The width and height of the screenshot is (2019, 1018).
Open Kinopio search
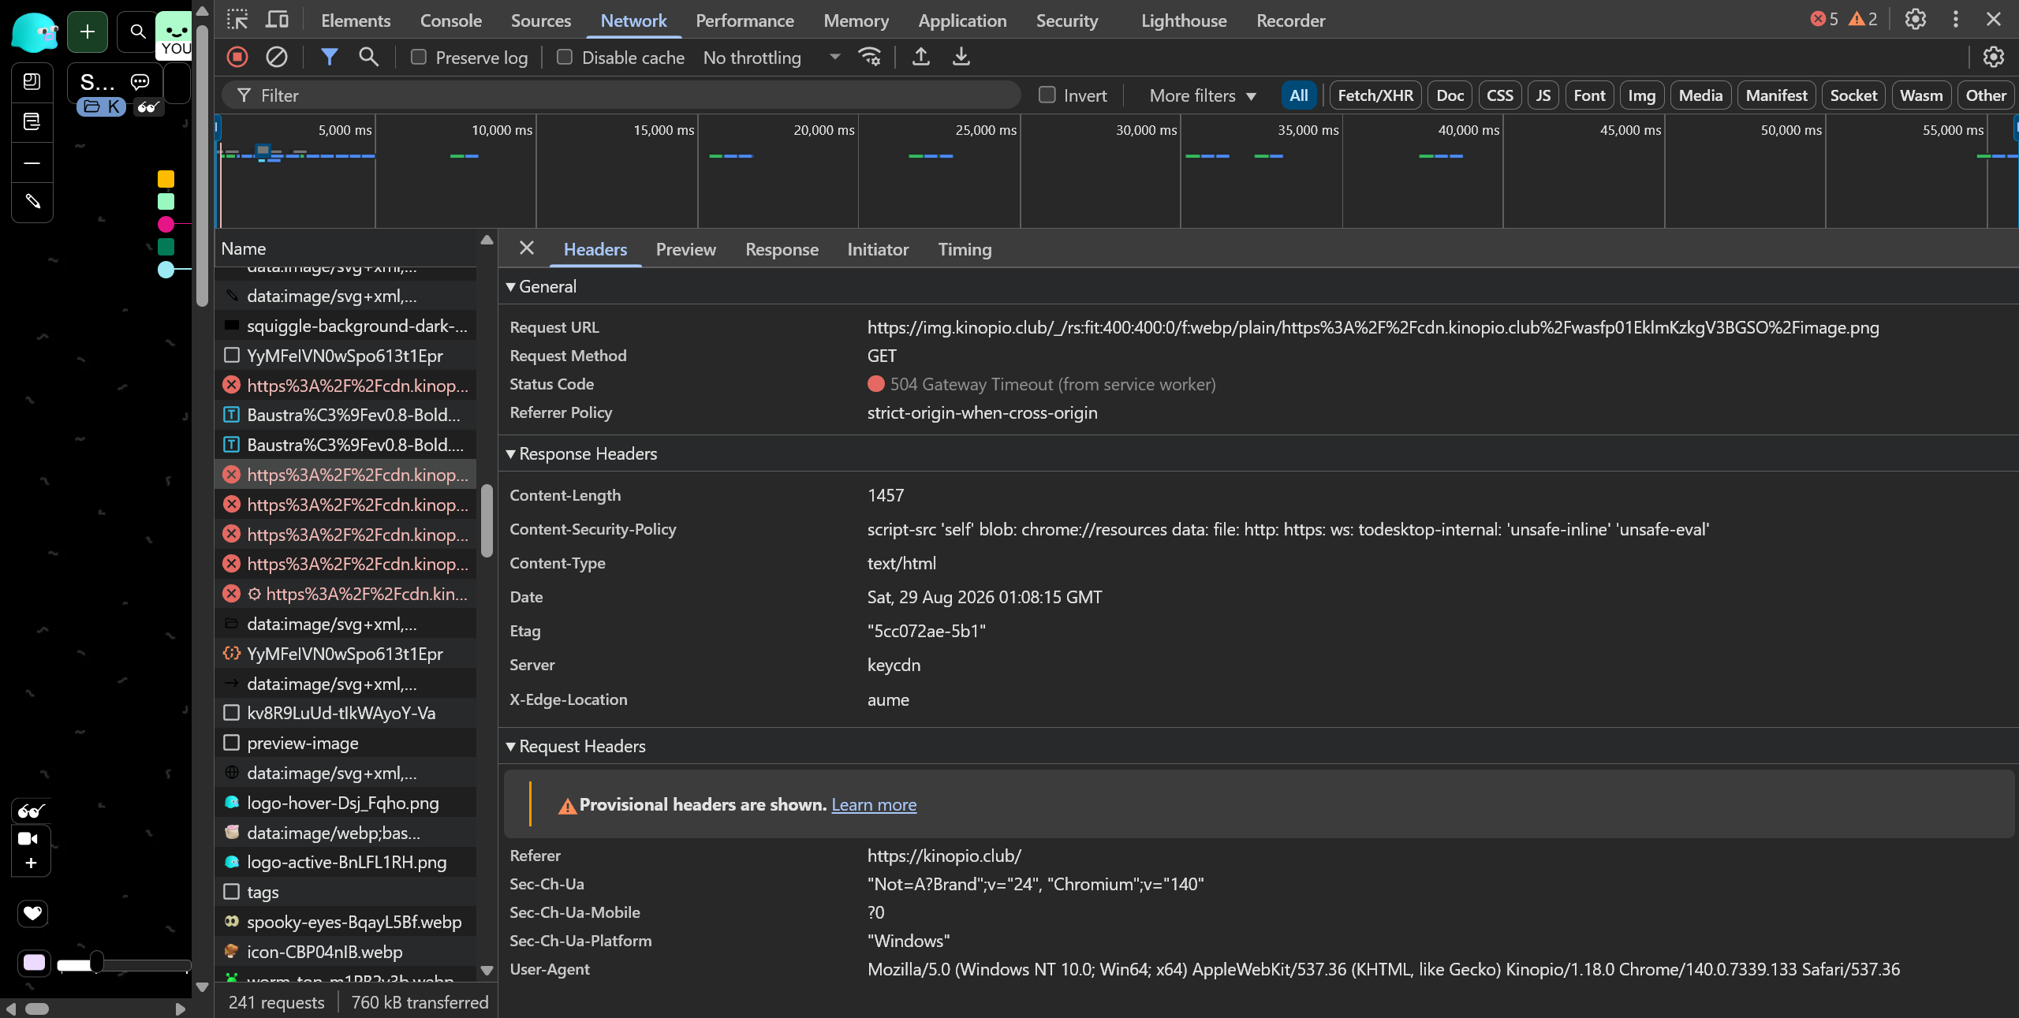[137, 32]
